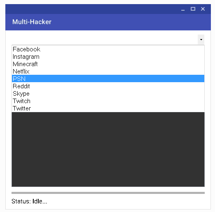215x212 pixels.
Task: Pick Skype in the dropdown list
Action: (x=108, y=93)
